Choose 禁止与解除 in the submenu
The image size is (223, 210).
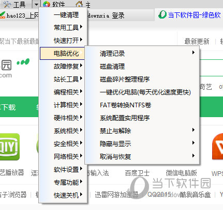click(x=142, y=131)
